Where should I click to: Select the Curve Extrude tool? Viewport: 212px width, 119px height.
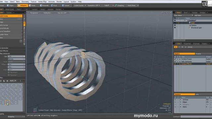pos(11,28)
